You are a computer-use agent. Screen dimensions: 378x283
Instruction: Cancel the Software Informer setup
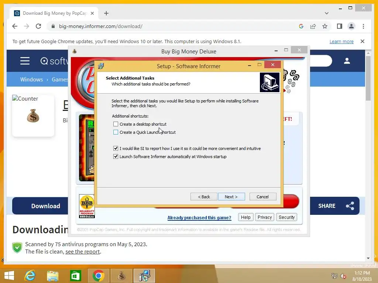263,197
